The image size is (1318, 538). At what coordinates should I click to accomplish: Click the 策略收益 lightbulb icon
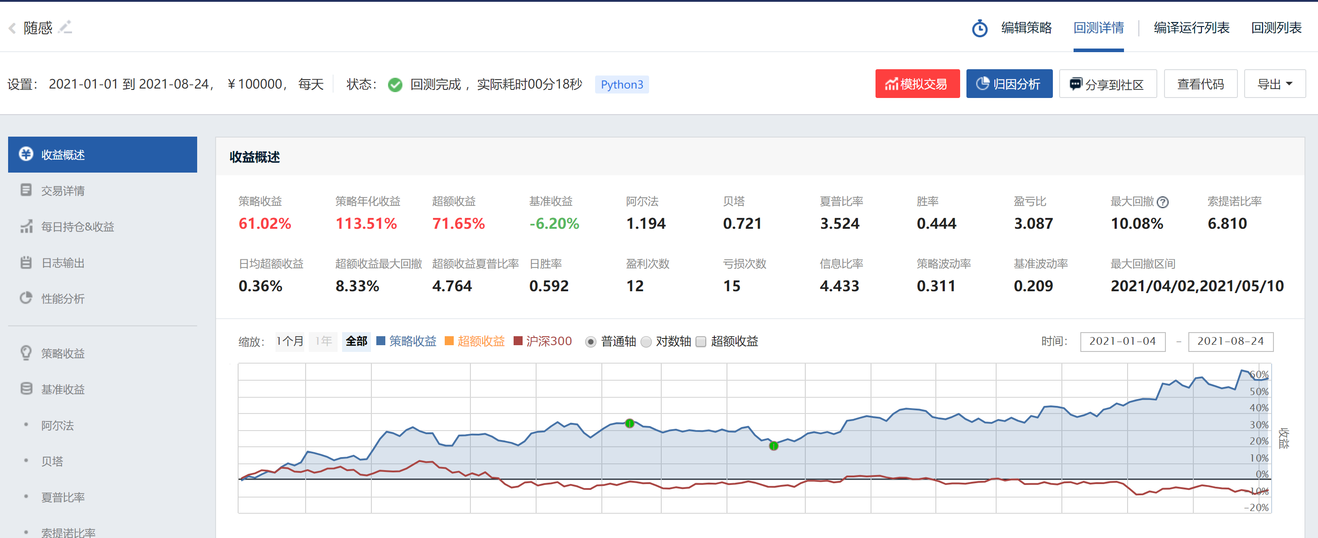(x=26, y=352)
